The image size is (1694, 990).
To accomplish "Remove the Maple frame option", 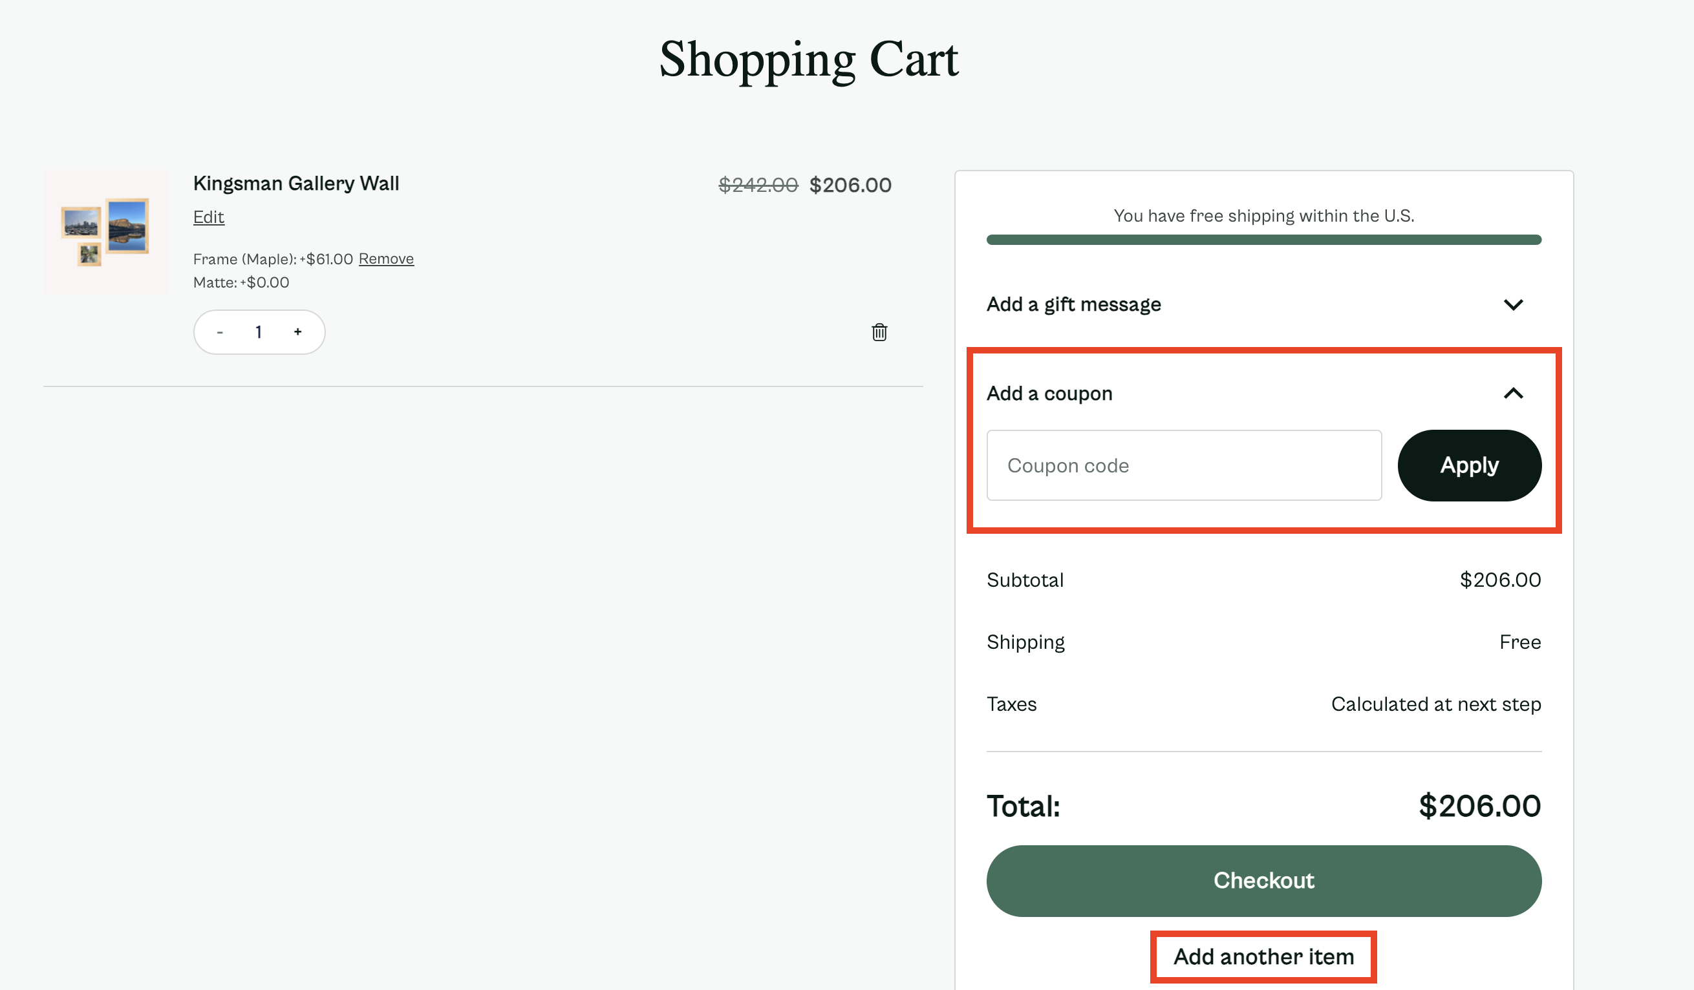I will pos(386,258).
